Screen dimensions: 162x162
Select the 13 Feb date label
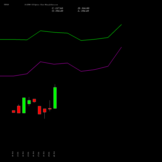click(28, 154)
